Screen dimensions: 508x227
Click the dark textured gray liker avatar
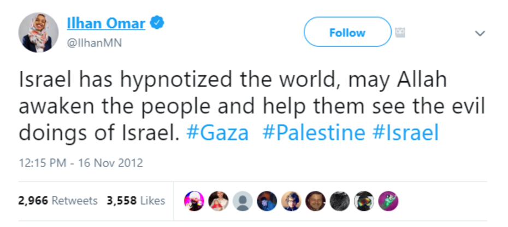coord(339,201)
